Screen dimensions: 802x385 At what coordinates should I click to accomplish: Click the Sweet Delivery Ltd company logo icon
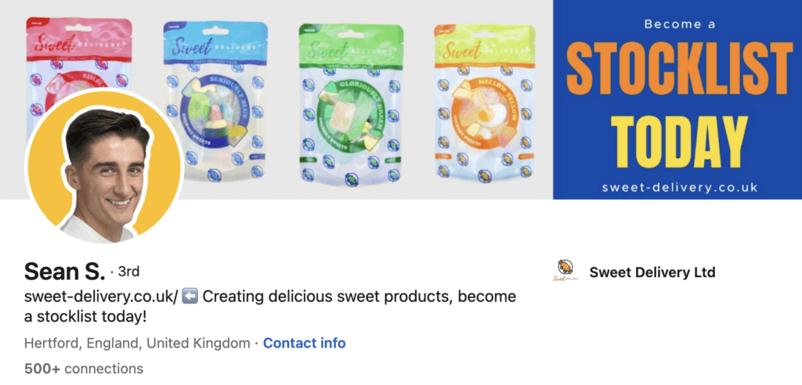click(x=565, y=271)
